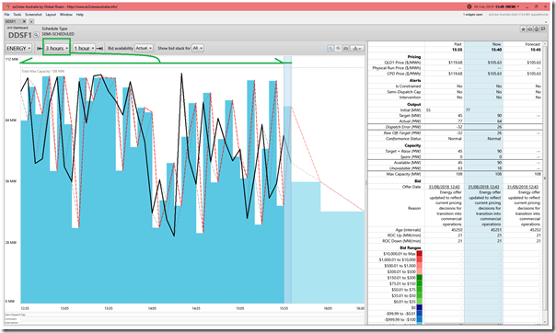Viewport: 556px width, 333px height.
Task: Click the widget comment icon
Action: [543, 29]
